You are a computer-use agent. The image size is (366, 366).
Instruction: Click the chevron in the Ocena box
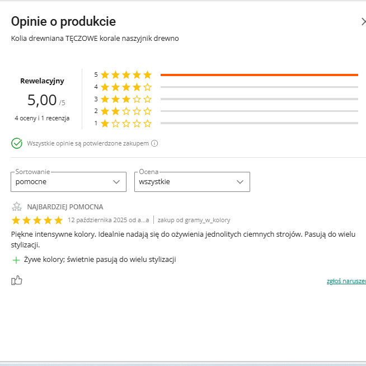240,182
